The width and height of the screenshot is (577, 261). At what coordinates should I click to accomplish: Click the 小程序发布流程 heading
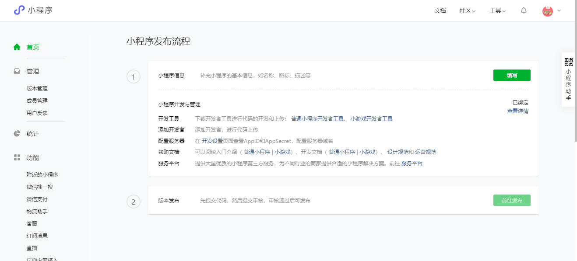(158, 42)
